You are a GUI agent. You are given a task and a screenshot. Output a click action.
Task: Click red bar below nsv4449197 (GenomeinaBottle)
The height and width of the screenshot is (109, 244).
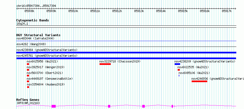28,81
